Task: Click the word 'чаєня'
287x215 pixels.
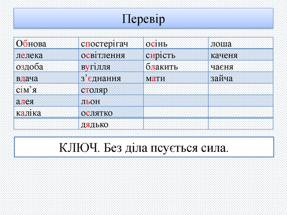Action: [x=222, y=67]
